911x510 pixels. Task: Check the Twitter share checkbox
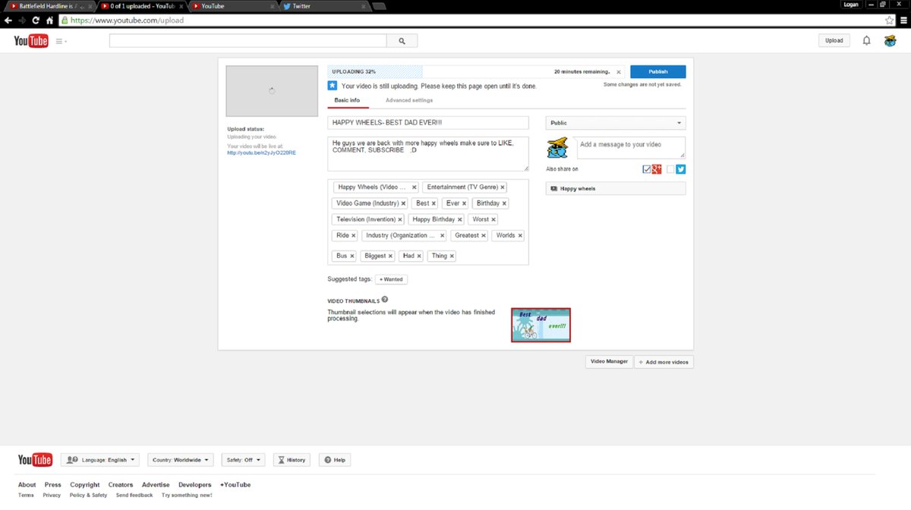(671, 169)
